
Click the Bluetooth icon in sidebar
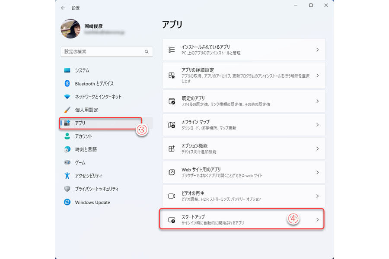click(x=67, y=83)
